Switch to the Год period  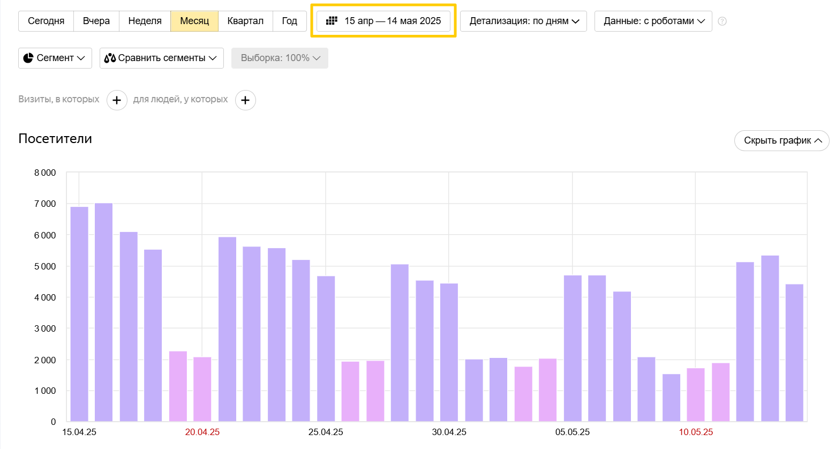tap(289, 21)
